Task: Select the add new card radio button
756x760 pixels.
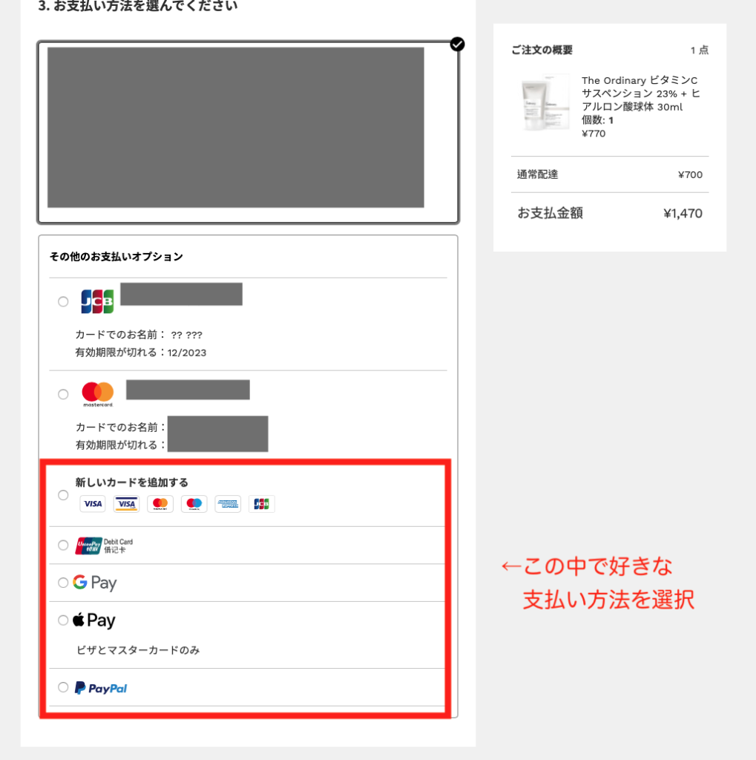Action: coord(63,495)
